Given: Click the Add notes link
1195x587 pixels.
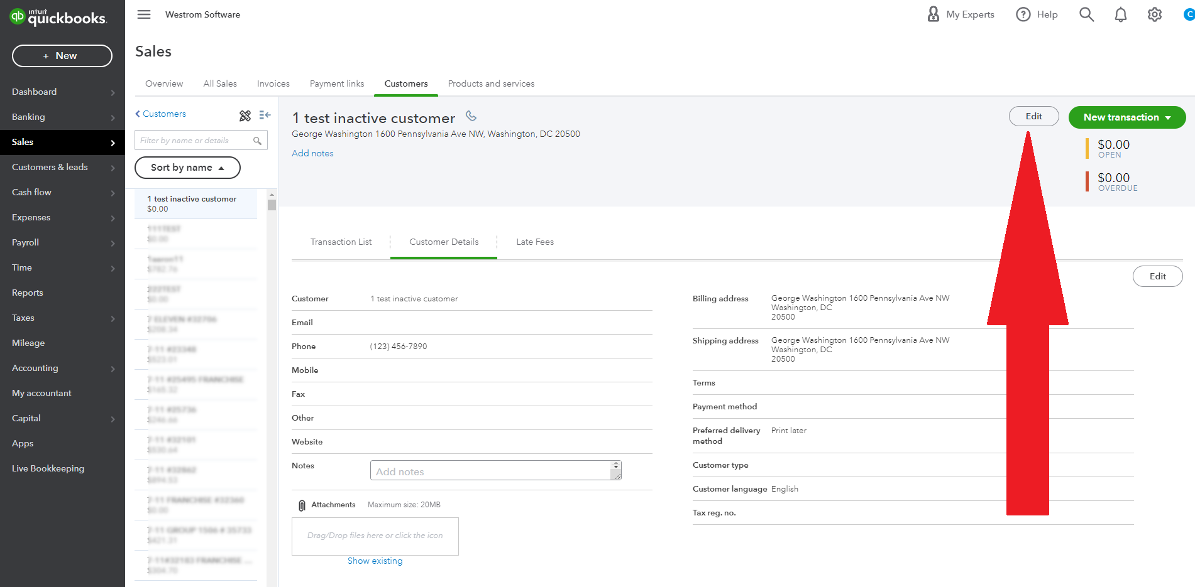Looking at the screenshot, I should pos(312,153).
